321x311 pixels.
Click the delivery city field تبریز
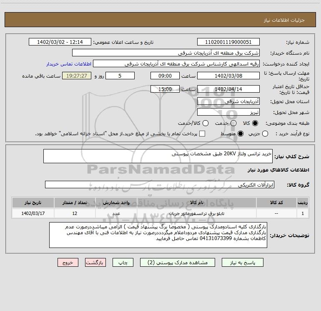228,112
